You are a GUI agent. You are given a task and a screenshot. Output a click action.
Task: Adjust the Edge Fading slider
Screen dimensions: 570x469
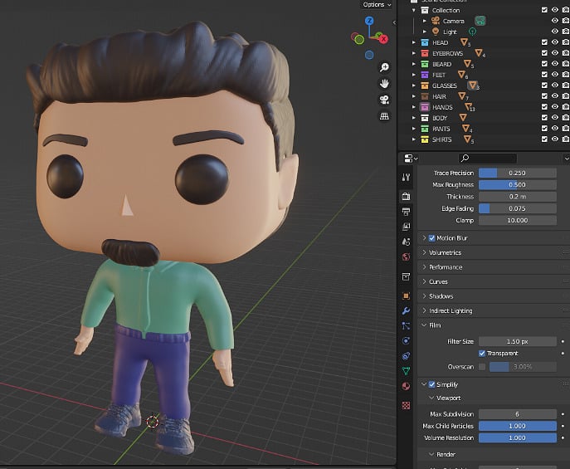pyautogui.click(x=517, y=208)
